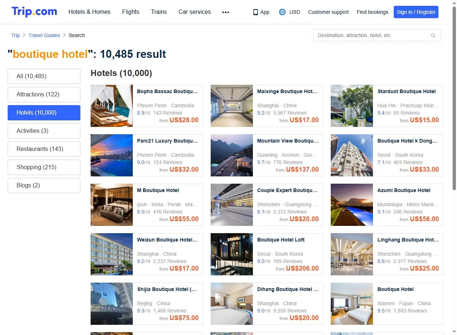Viewport: 457px width, 335px height.
Task: Click the US$75.00 price
Action: pos(184,318)
